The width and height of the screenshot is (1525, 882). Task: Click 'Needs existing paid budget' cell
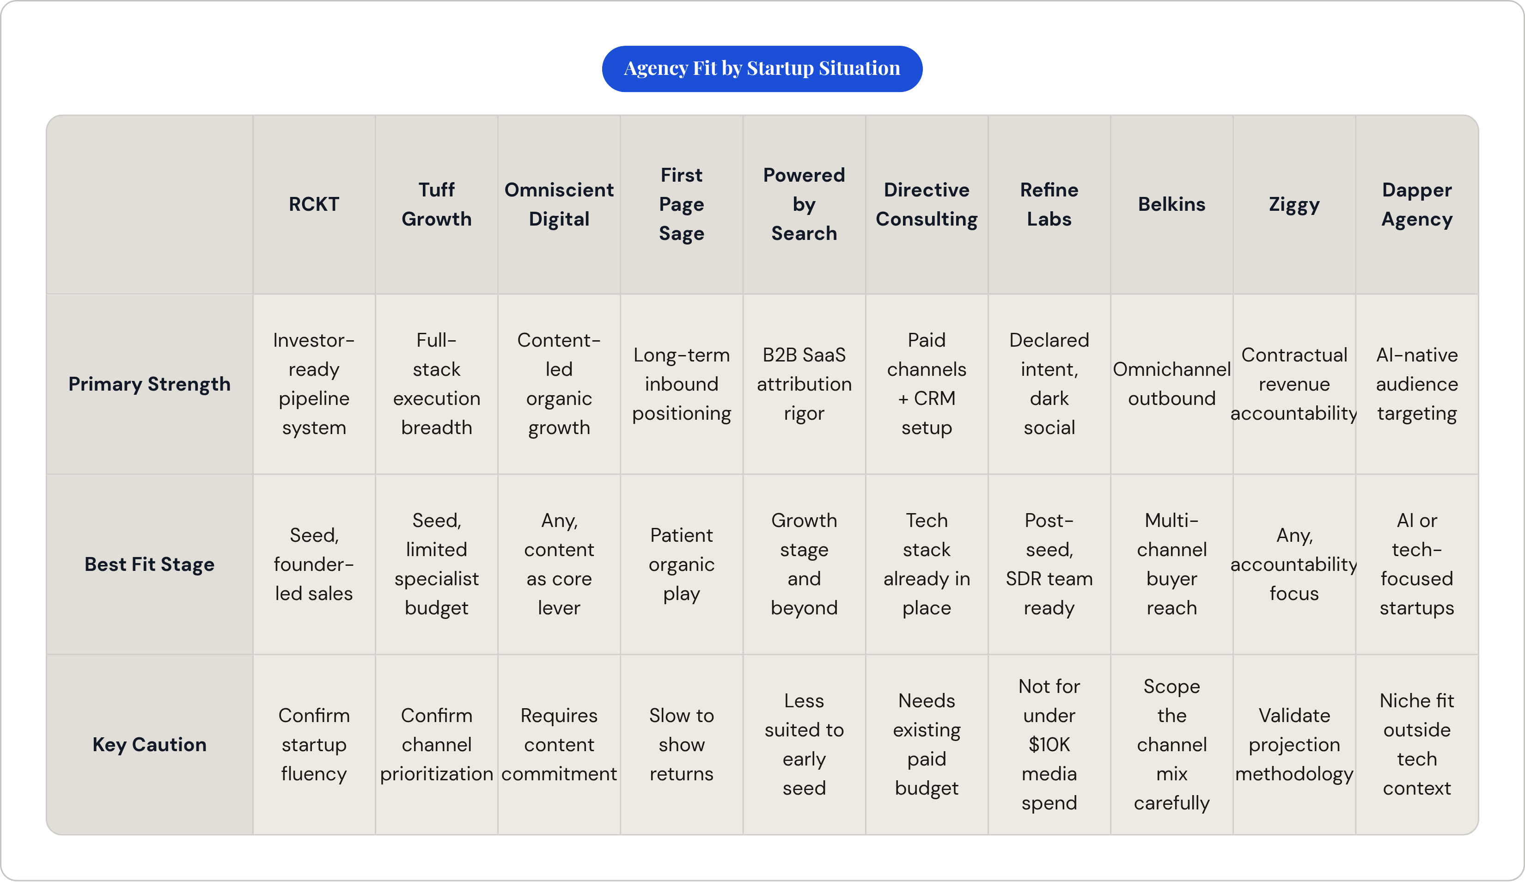coord(927,745)
